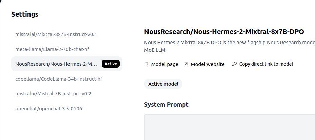Open the active NousResearch/Nous-Hermes-2-M… entry
Image resolution: width=315 pixels, height=140 pixels.
(67, 64)
